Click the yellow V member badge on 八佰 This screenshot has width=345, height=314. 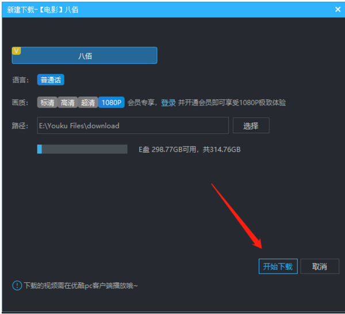16,51
